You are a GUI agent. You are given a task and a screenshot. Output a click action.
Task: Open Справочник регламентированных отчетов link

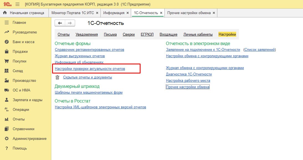pos(90,50)
